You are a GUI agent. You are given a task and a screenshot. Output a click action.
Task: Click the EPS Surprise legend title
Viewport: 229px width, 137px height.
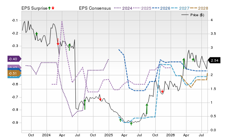34,8
